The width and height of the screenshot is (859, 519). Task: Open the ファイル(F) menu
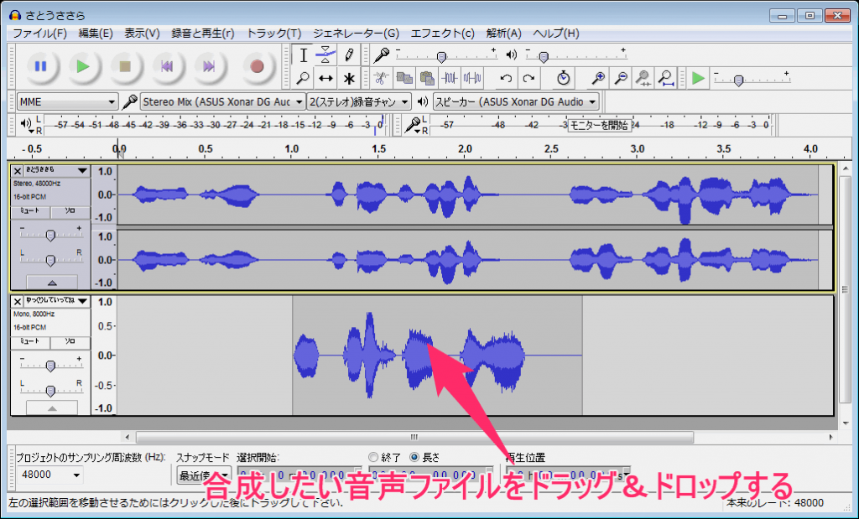pyautogui.click(x=39, y=34)
